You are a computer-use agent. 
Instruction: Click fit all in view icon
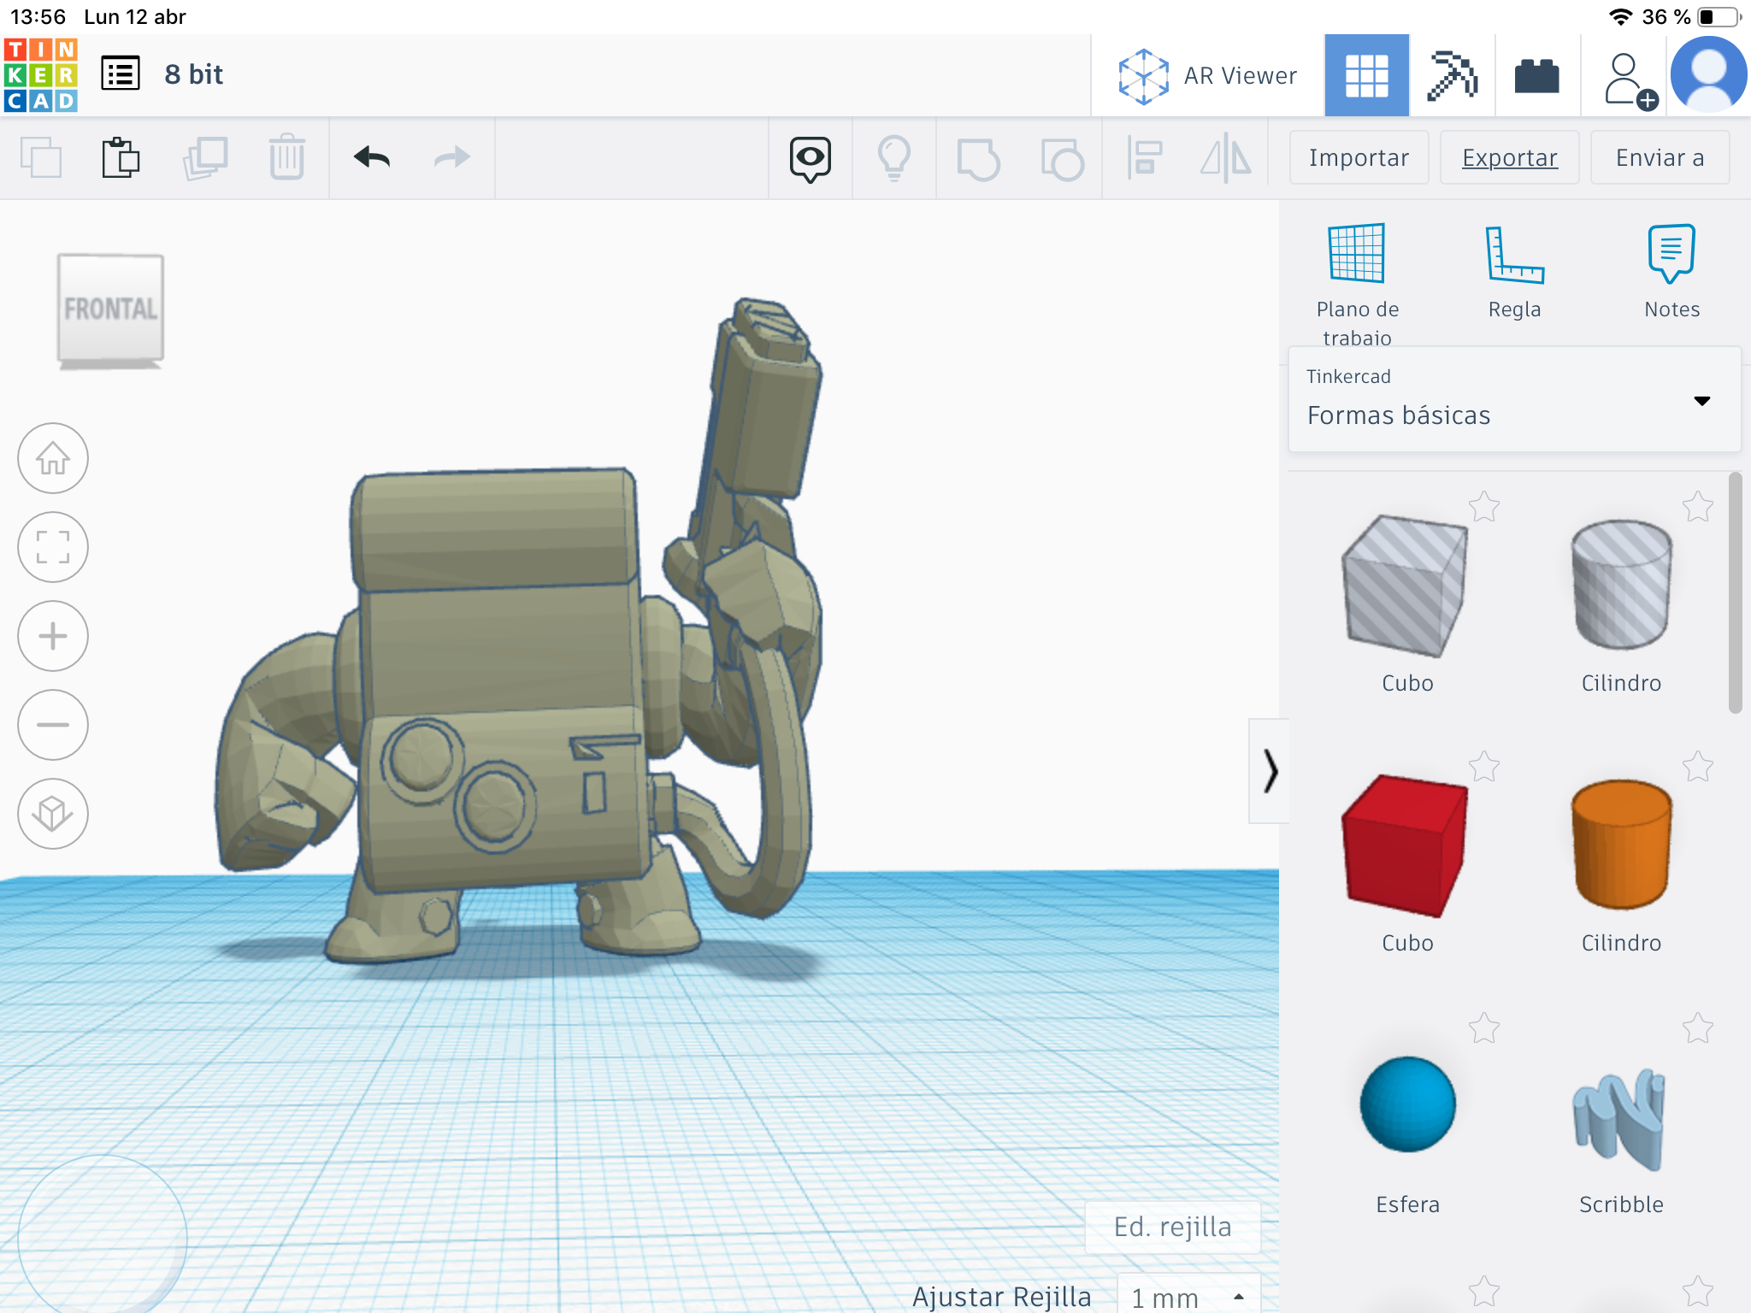53,547
